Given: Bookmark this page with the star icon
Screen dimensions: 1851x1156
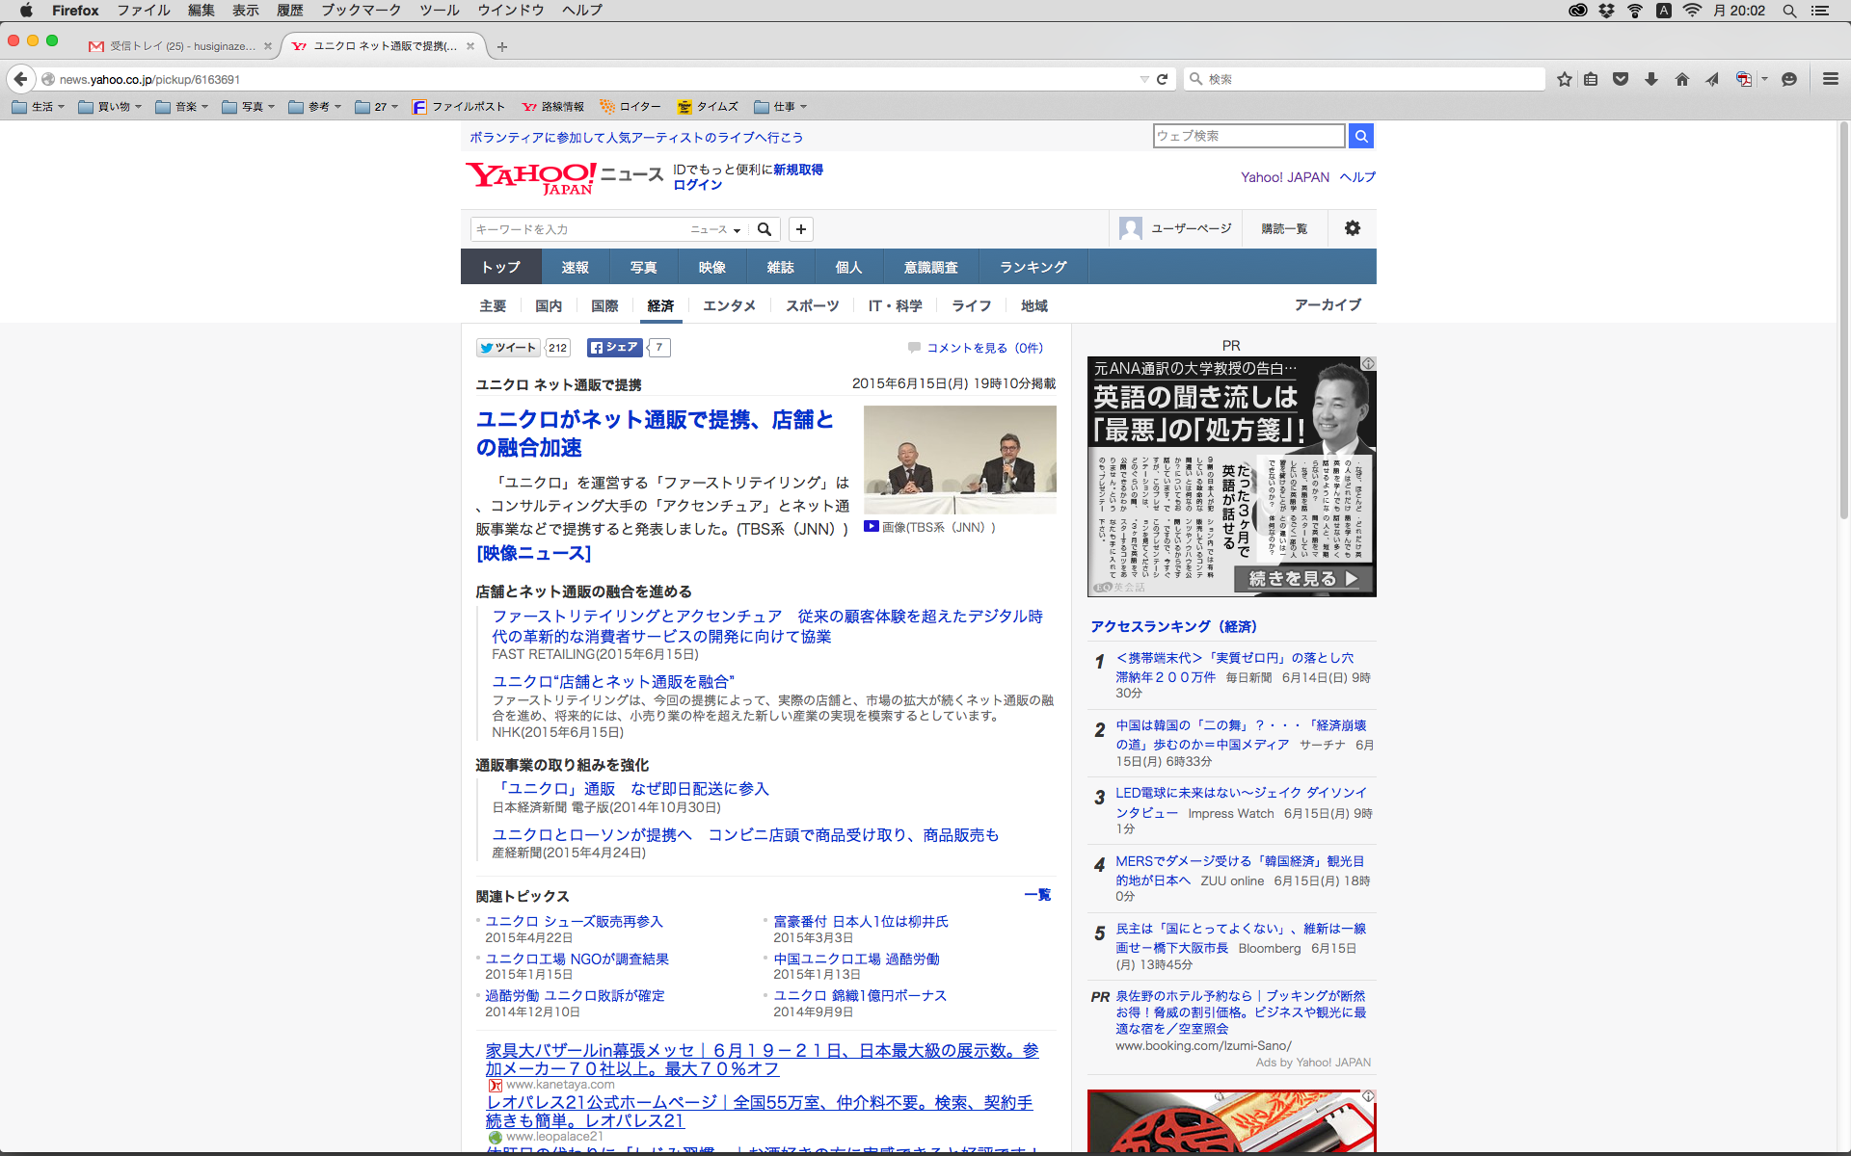Looking at the screenshot, I should click(x=1564, y=79).
